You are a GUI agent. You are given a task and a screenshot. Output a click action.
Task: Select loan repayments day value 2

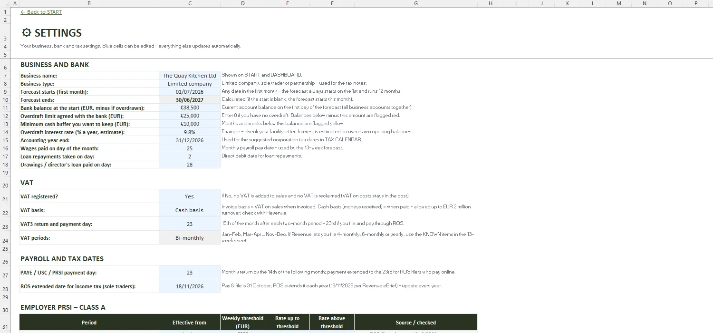190,157
